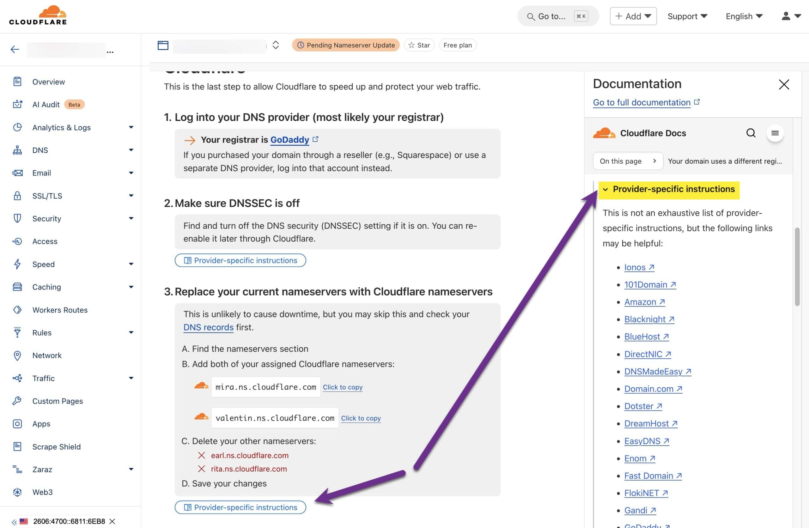809x528 pixels.
Task: Click the Overview sidebar icon
Action: click(x=17, y=82)
